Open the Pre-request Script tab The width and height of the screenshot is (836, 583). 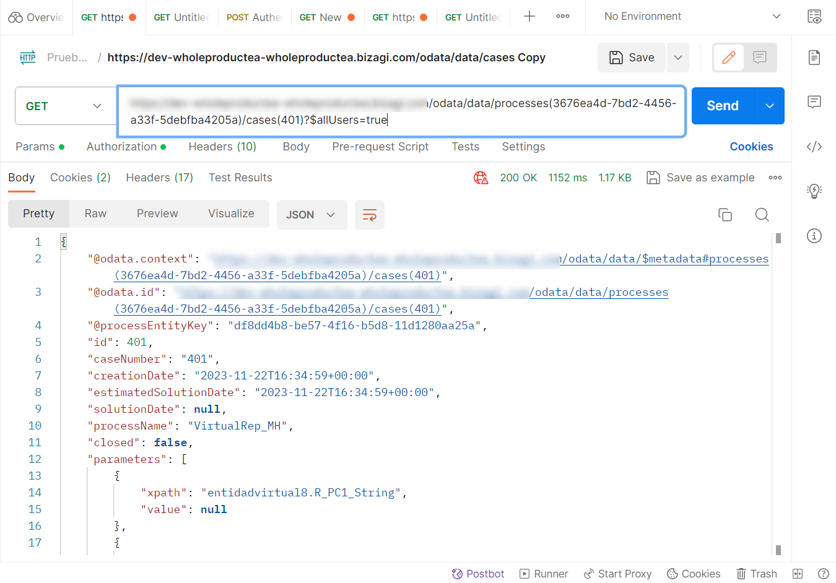pyautogui.click(x=380, y=147)
